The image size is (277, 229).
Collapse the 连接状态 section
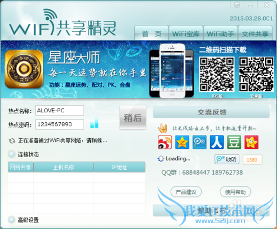[x=12, y=154]
